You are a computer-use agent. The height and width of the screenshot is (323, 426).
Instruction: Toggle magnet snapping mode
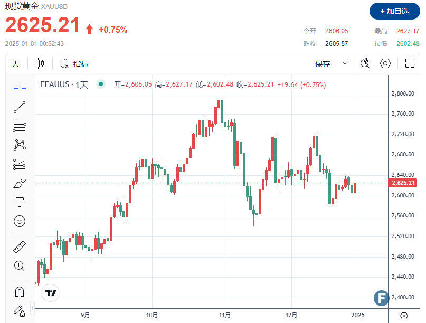coord(20,291)
